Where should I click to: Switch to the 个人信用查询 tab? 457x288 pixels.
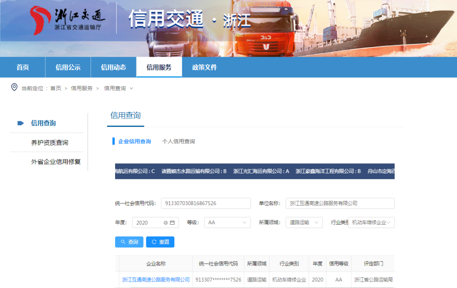click(x=179, y=141)
